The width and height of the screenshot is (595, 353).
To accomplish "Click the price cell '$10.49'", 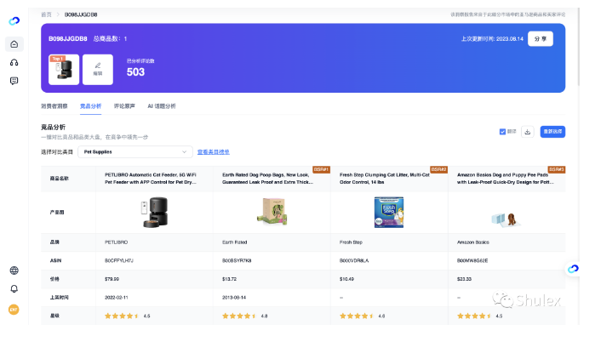I will pyautogui.click(x=346, y=279).
